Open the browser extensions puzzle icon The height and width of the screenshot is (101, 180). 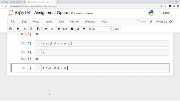(174, 6)
